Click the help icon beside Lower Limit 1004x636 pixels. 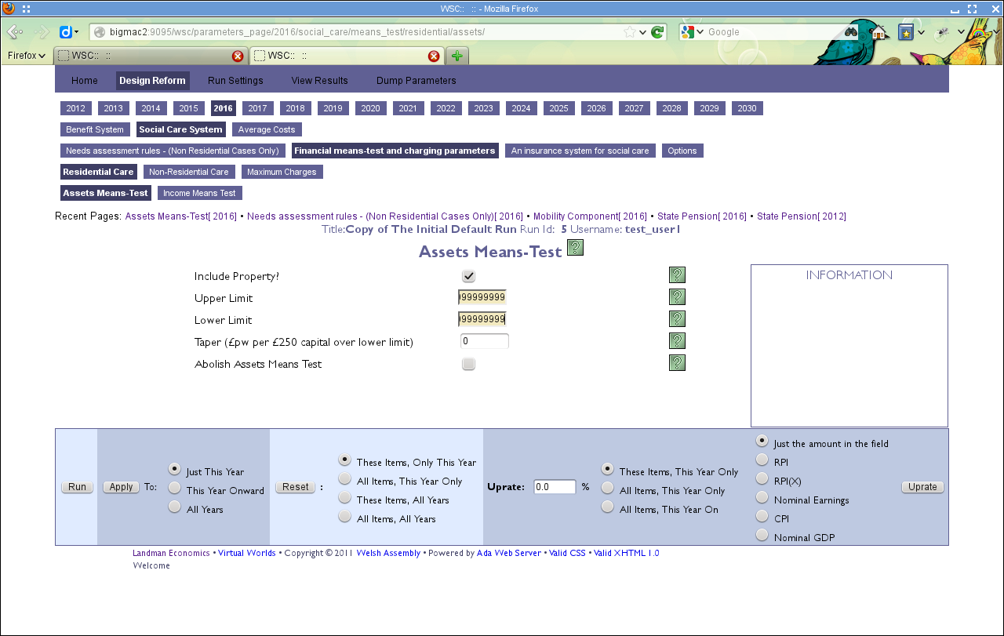pos(677,319)
